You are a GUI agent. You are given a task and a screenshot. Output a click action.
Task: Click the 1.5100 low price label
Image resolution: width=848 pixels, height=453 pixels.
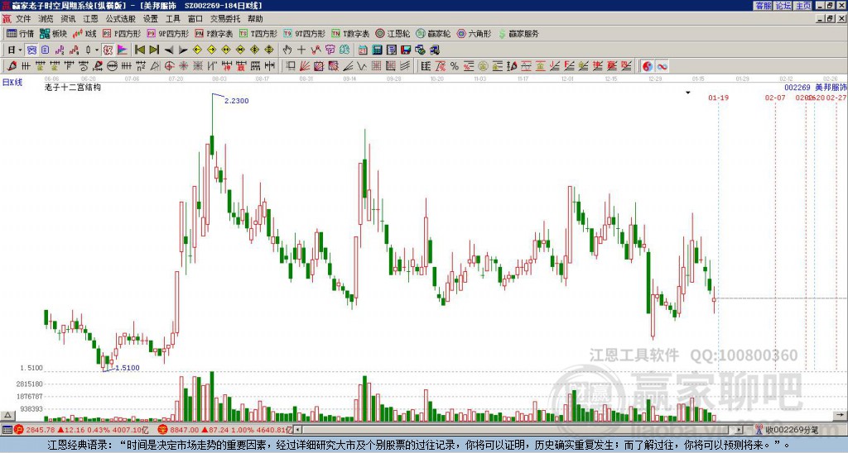[x=127, y=368]
